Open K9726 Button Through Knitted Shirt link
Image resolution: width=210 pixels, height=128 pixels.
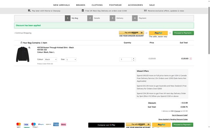click(x=55, y=47)
